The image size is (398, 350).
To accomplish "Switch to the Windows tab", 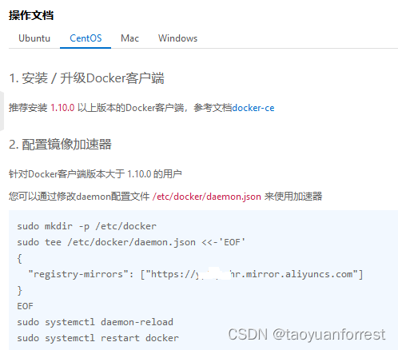I will point(177,38).
